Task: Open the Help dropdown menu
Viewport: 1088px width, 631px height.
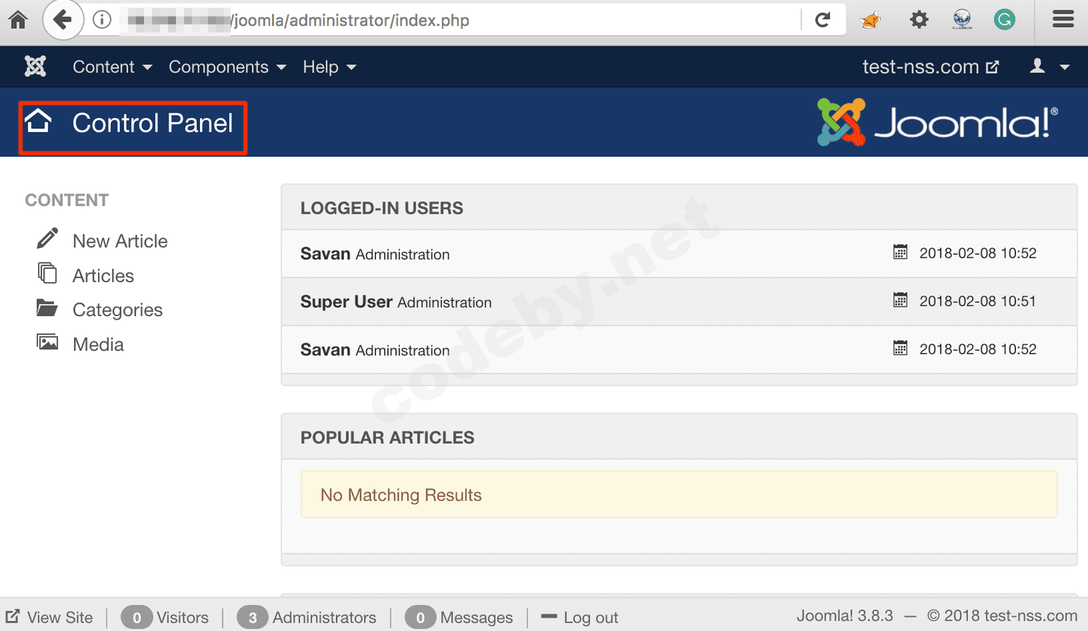Action: point(330,67)
